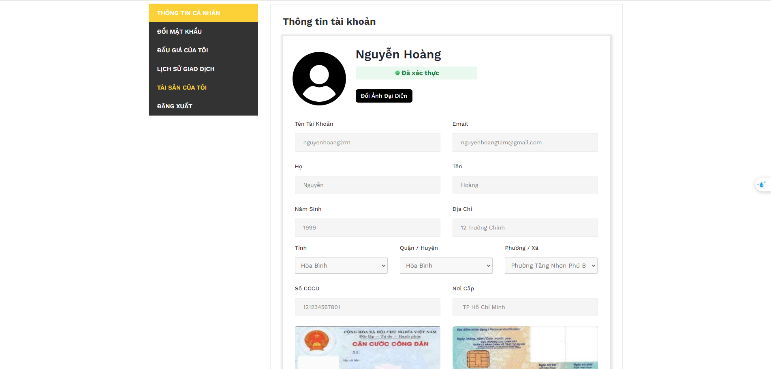Click the green verified check icon
This screenshot has height=369, width=771.
pos(397,73)
